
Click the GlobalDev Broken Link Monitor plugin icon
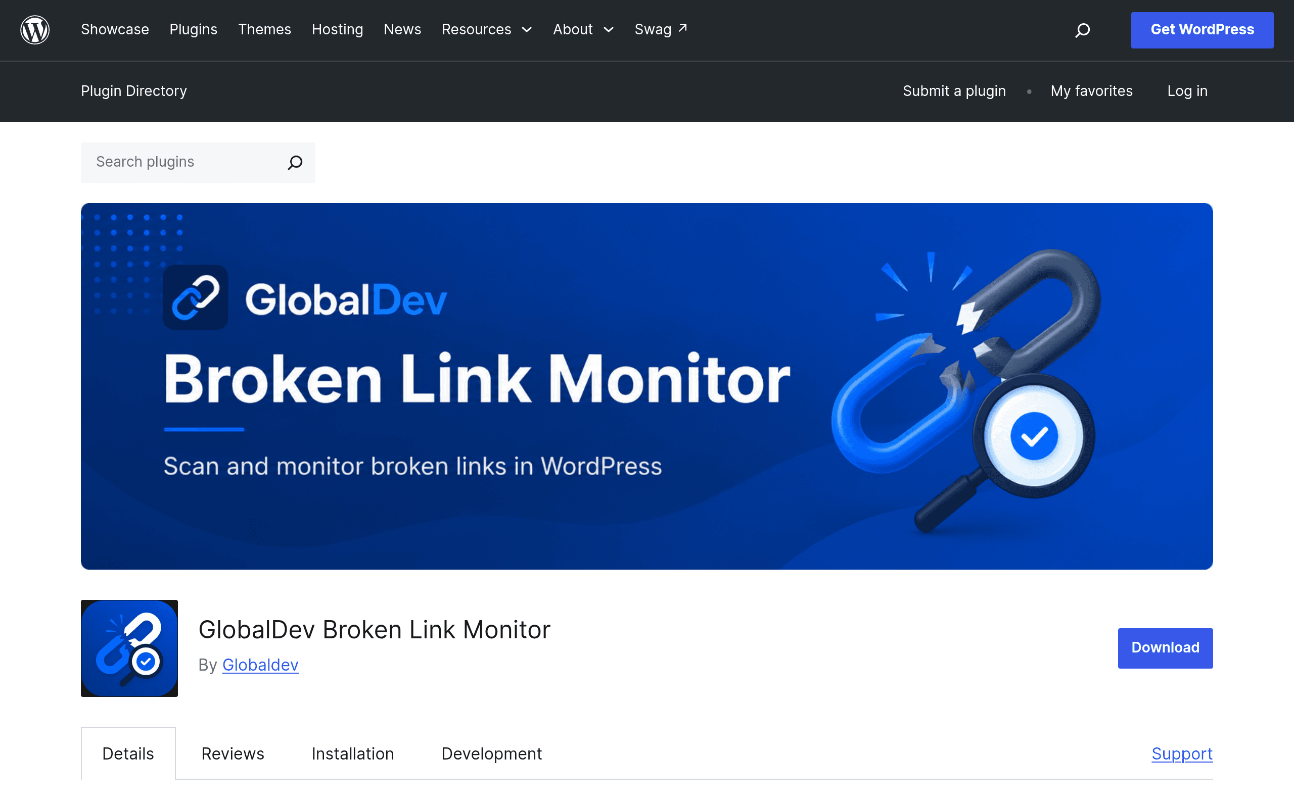coord(129,648)
